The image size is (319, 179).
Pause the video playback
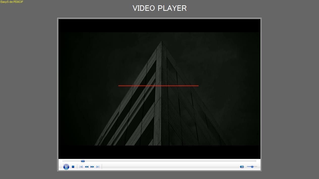(66, 167)
